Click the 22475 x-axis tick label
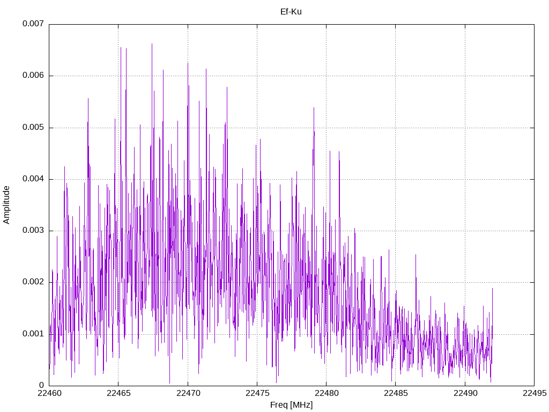The height and width of the screenshot is (412, 549). click(x=257, y=393)
